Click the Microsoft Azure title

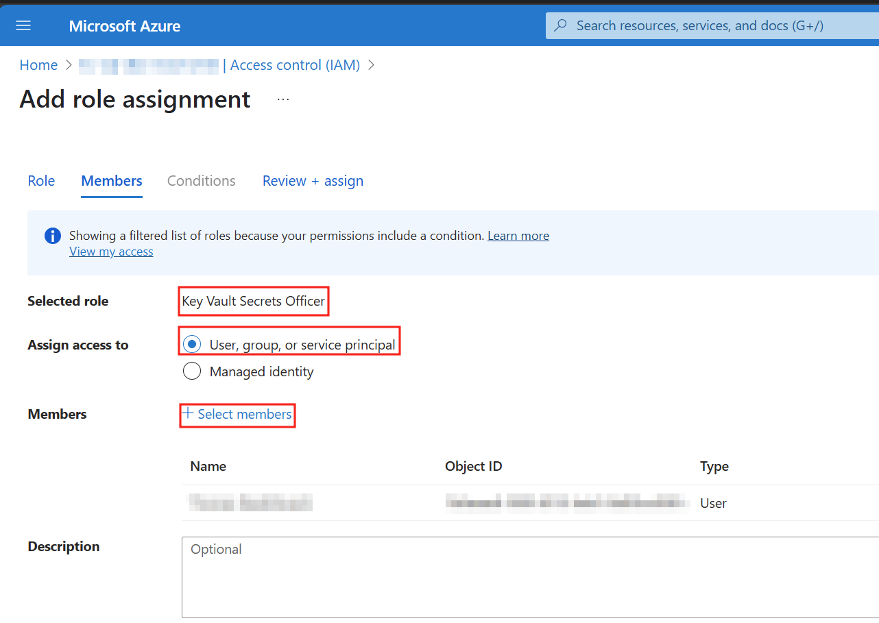(125, 26)
